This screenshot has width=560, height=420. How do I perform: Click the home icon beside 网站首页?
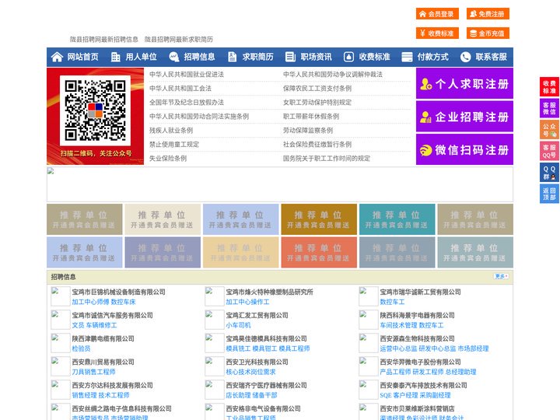pos(57,57)
